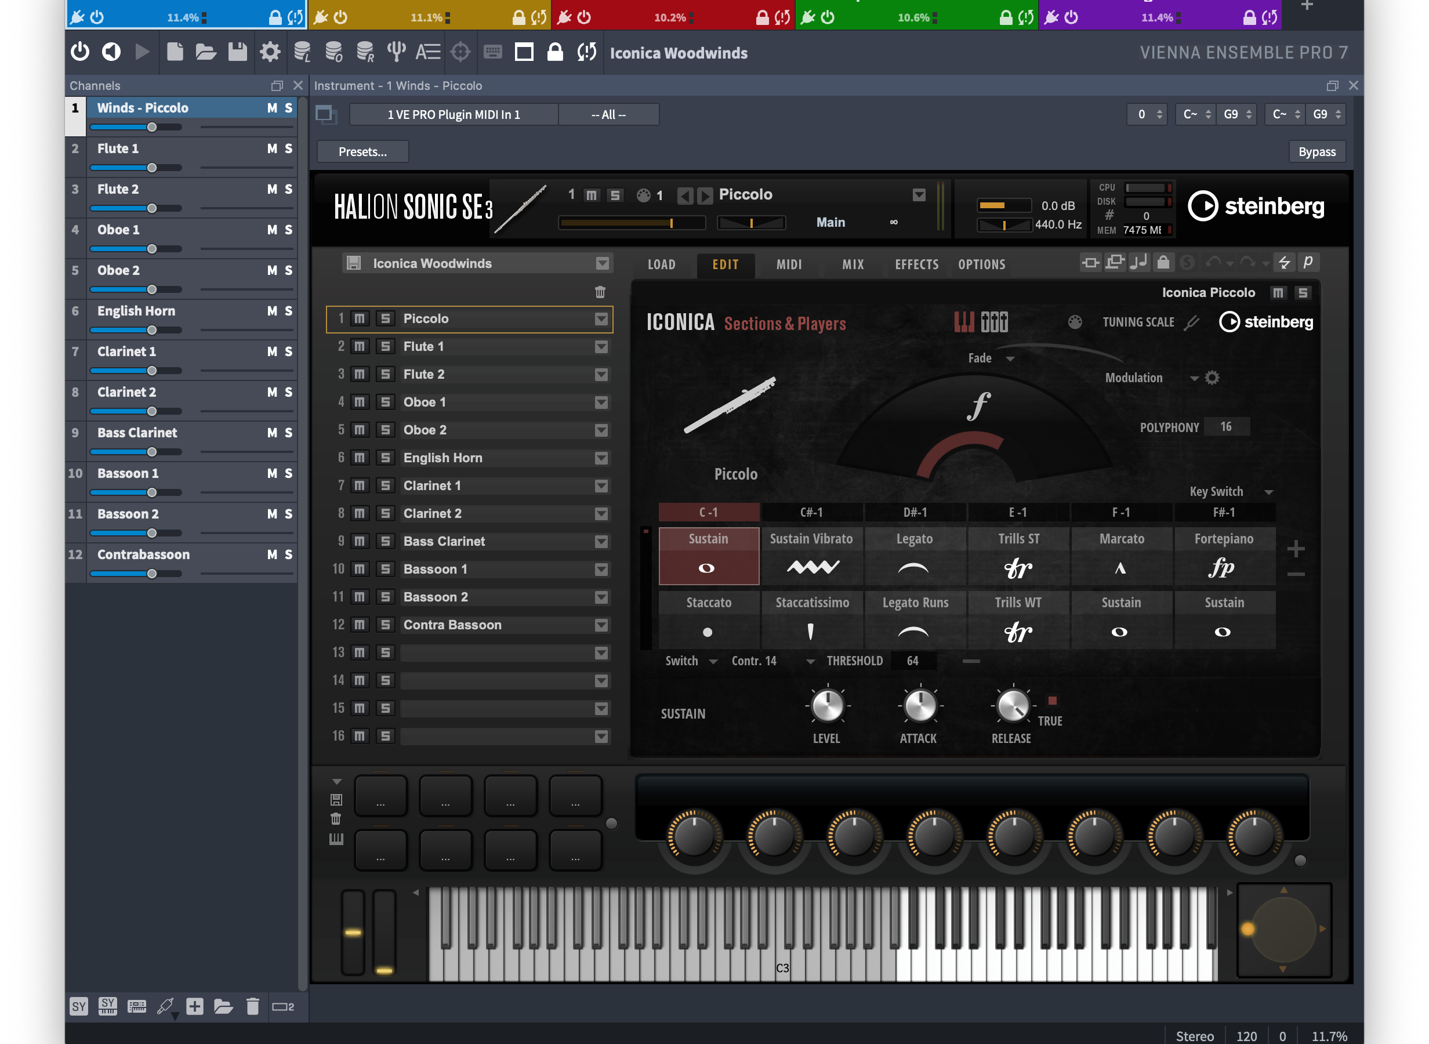Solo the Flute 1 channel
The height and width of the screenshot is (1044, 1429).
[289, 148]
